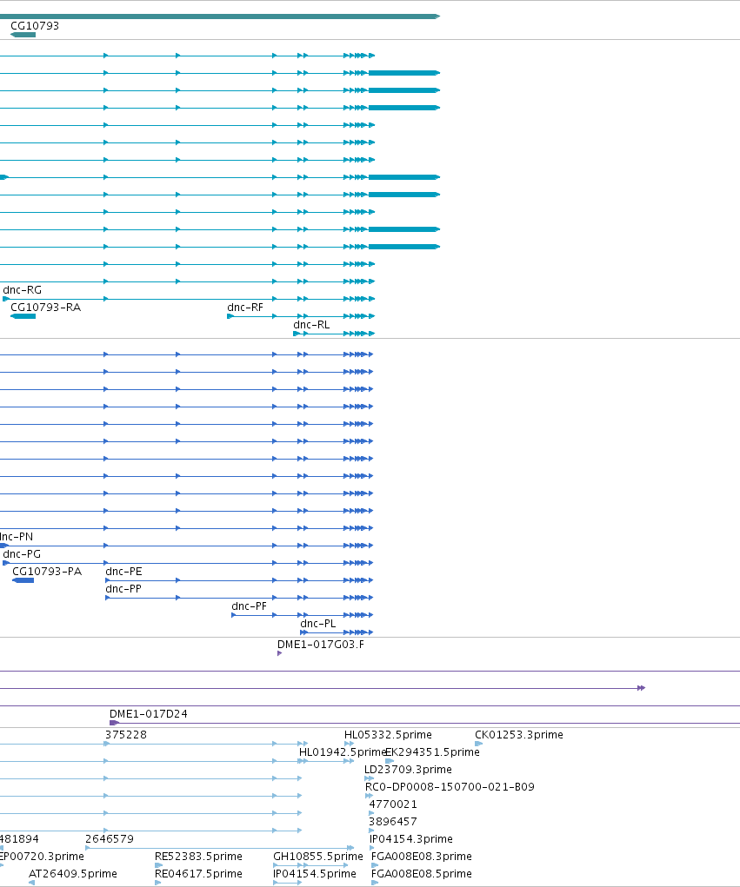This screenshot has height=887, width=740.
Task: Select the dnc-PP label
Action: tap(123, 589)
